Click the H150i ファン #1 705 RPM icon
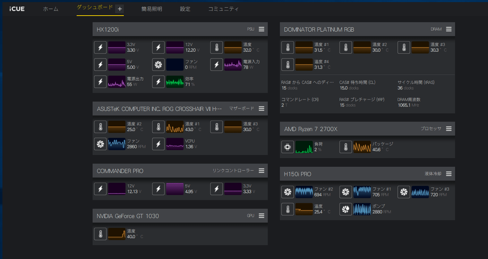Screen dimensions: 488x259 click(346, 192)
